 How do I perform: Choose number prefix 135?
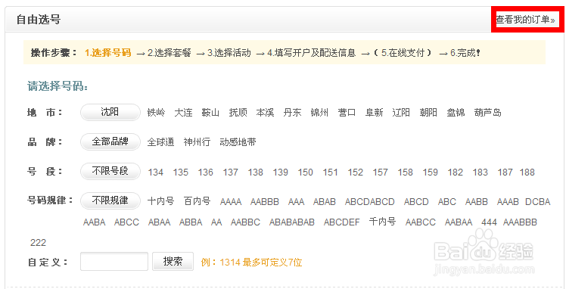[x=181, y=172]
